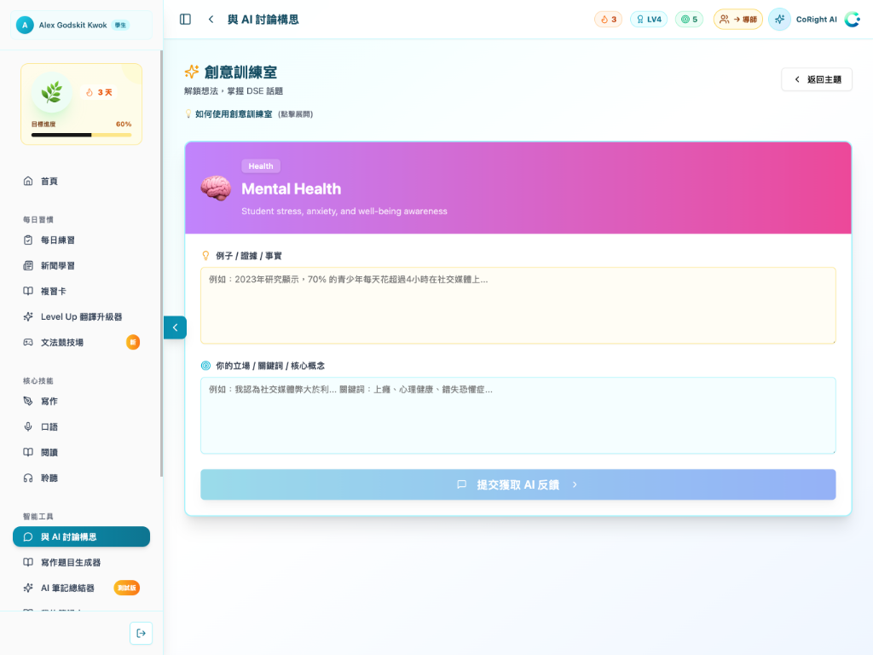The height and width of the screenshot is (655, 873).
Task: Open Level Up 翻譯升級器
Action: (81, 317)
